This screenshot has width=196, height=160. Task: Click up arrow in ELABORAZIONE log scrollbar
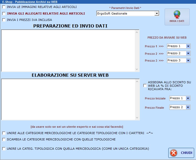tap(137, 81)
